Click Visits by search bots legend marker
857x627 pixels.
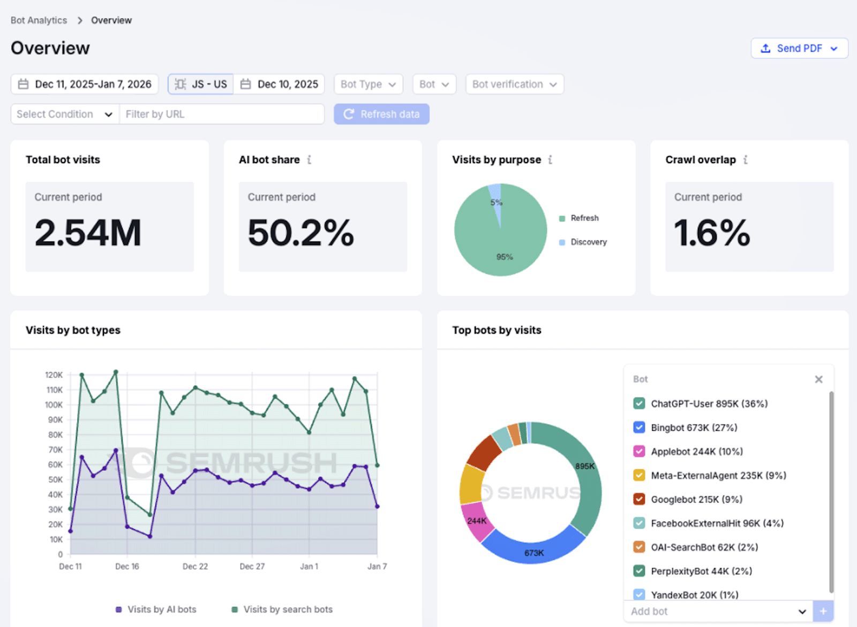[x=235, y=609]
